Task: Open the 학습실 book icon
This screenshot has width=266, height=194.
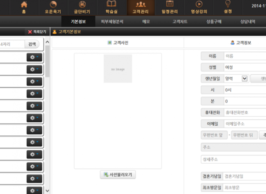Action: (111, 5)
